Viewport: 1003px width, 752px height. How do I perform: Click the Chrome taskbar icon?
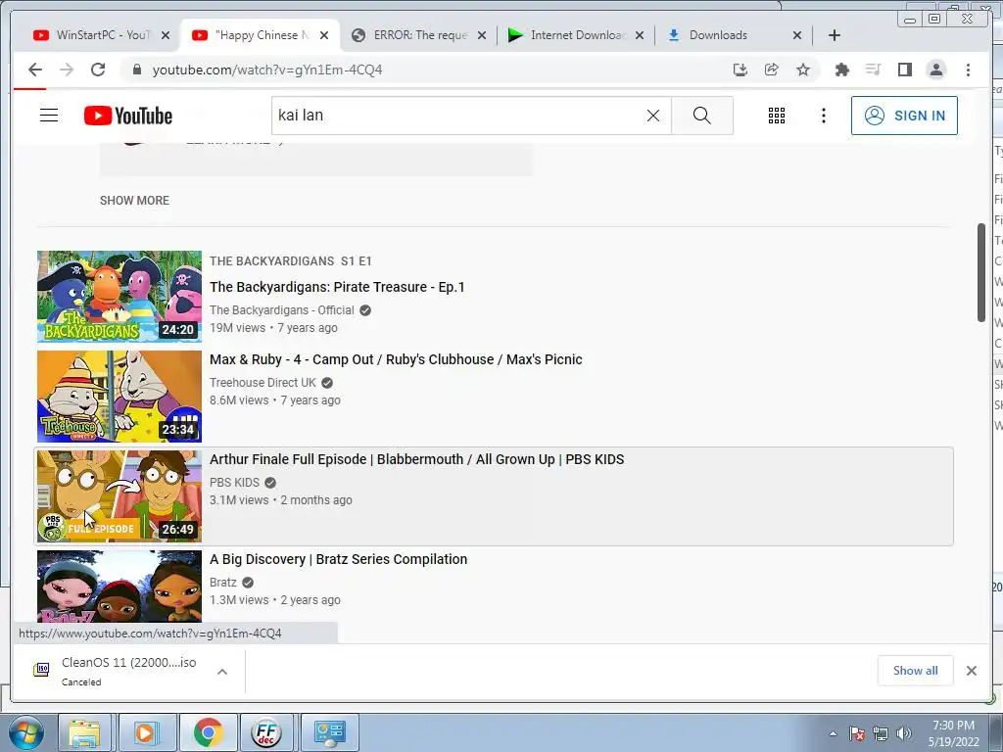(x=207, y=732)
